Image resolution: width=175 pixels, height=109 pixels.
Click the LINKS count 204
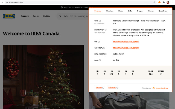click(x=151, y=74)
